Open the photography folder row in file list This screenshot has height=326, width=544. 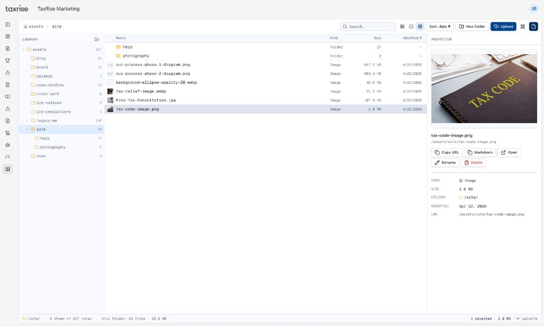click(x=266, y=56)
